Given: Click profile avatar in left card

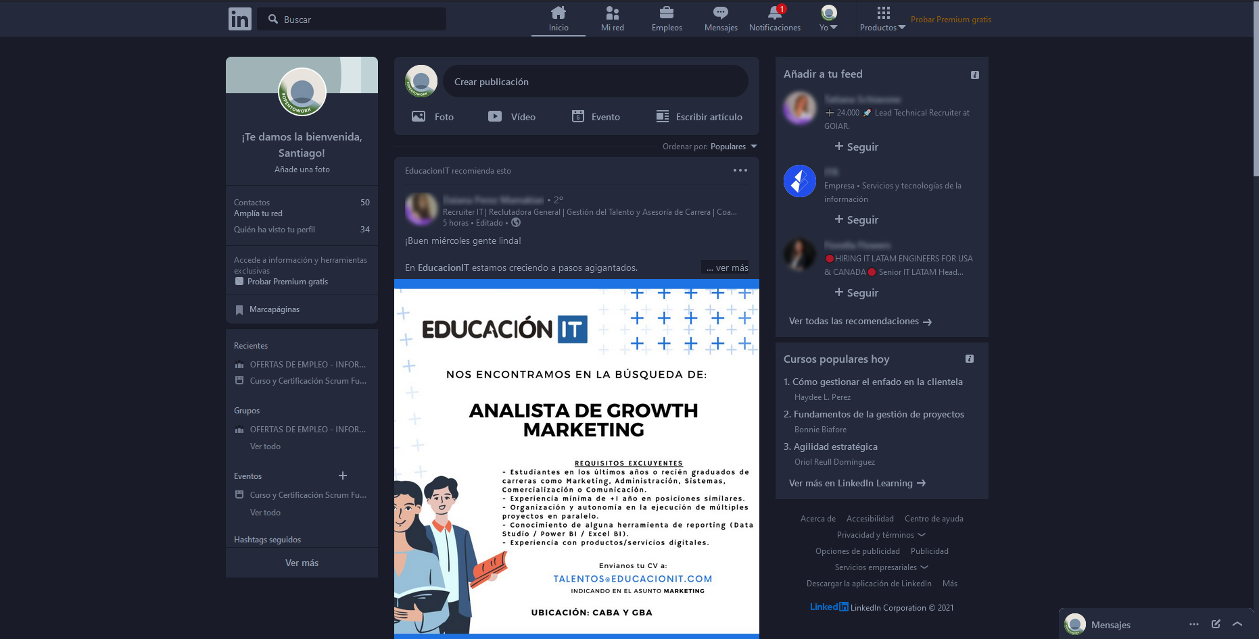Looking at the screenshot, I should click(302, 92).
